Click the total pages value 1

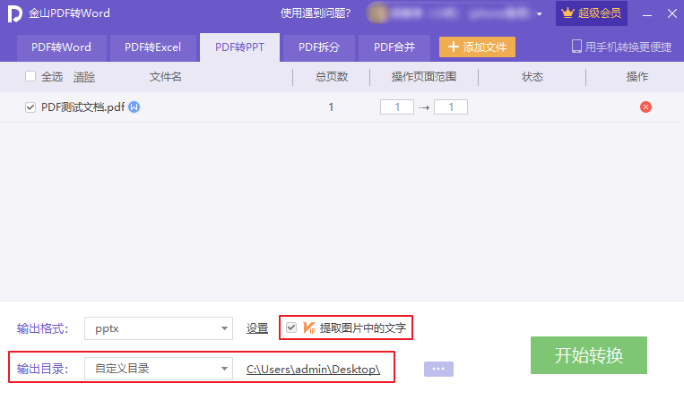331,107
